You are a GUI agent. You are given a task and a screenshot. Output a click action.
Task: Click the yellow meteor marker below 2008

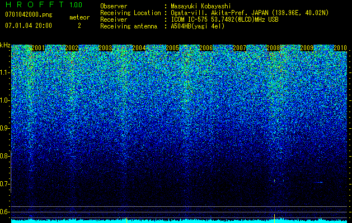point(274,219)
